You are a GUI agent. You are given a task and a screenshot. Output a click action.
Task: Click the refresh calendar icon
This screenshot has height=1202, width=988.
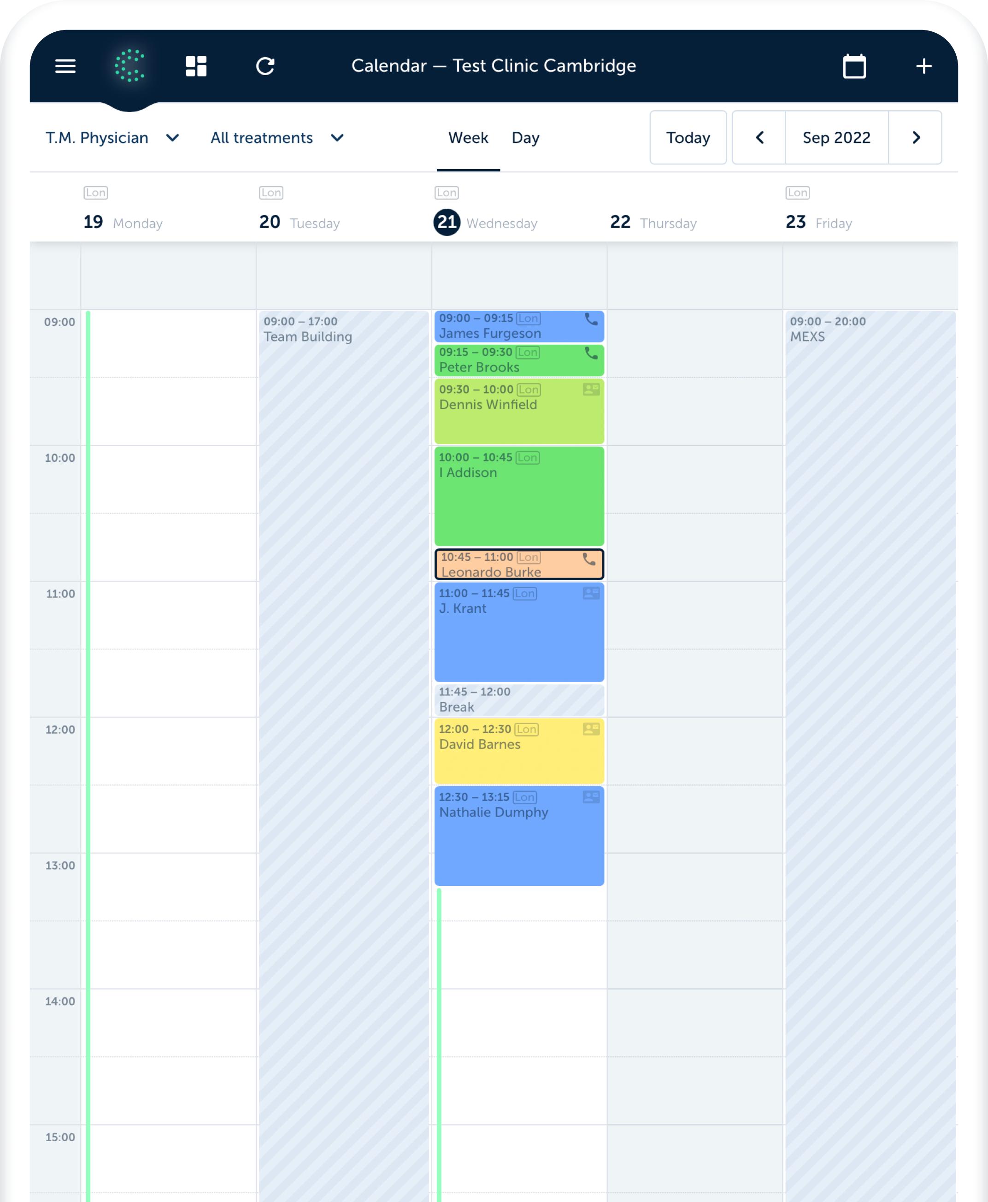tap(265, 66)
